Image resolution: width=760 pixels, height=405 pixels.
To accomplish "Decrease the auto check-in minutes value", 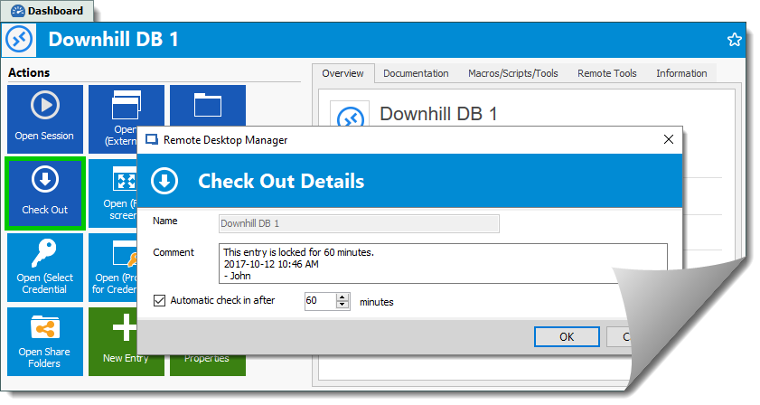I will [342, 305].
